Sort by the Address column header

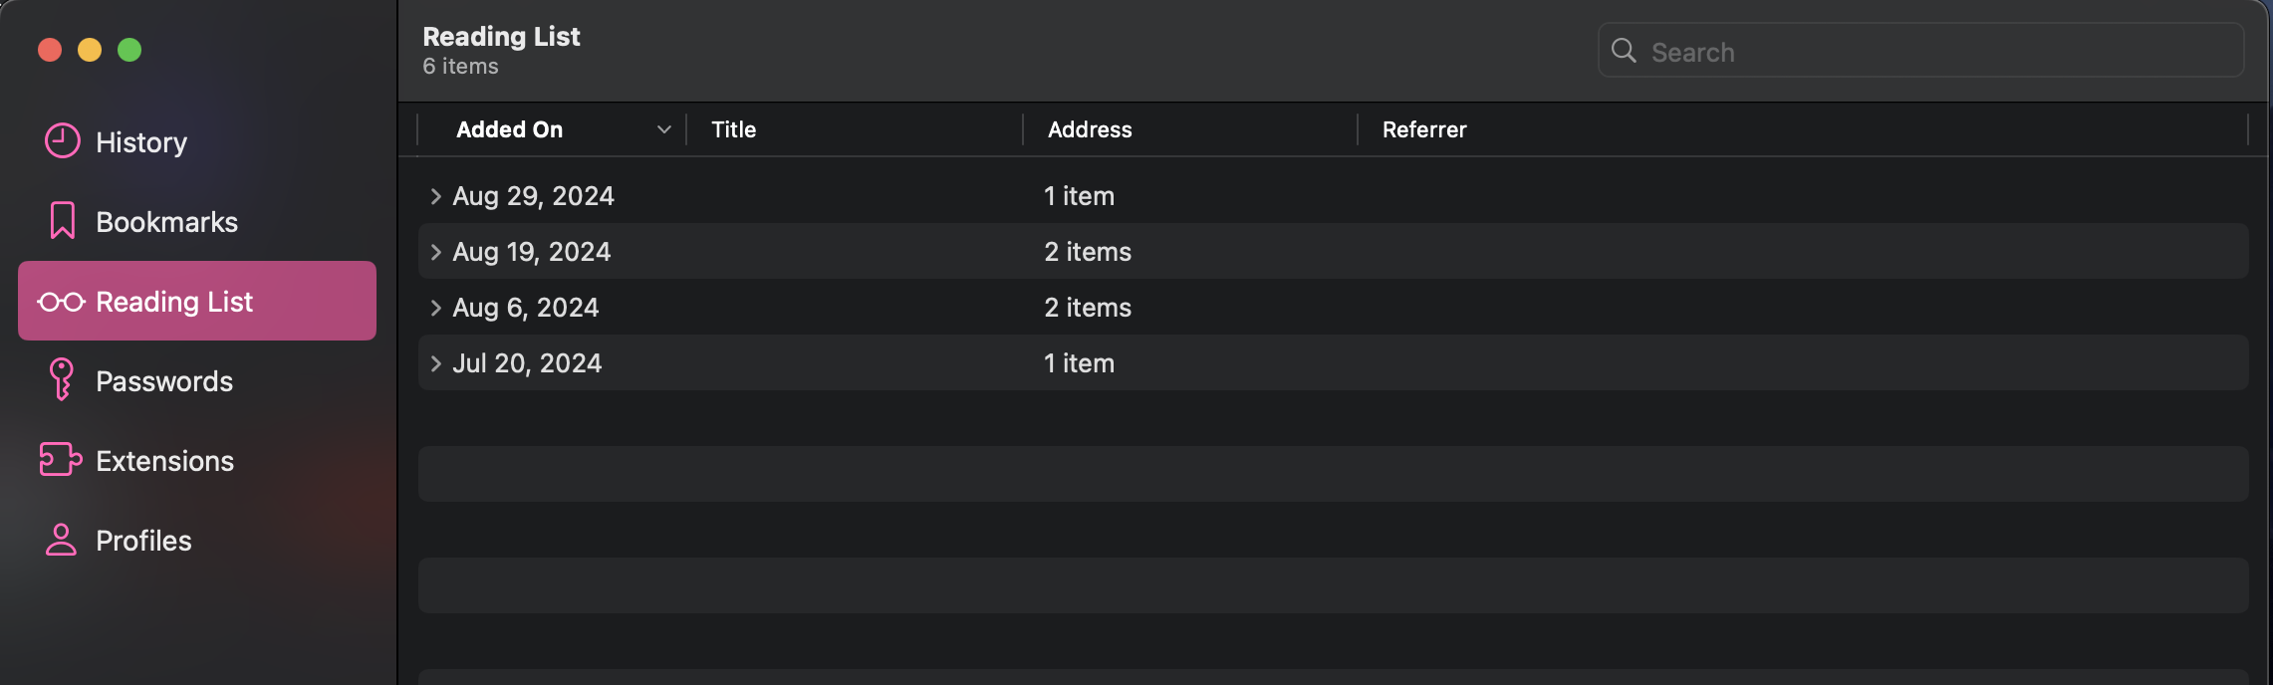[1090, 129]
